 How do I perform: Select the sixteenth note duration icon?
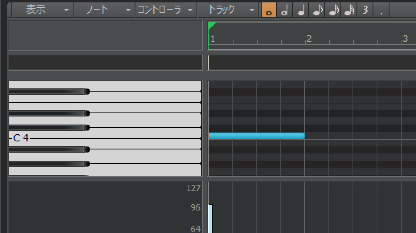[333, 10]
